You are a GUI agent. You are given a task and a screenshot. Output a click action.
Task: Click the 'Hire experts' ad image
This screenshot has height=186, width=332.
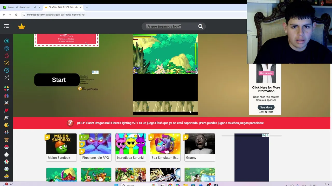[266, 73]
